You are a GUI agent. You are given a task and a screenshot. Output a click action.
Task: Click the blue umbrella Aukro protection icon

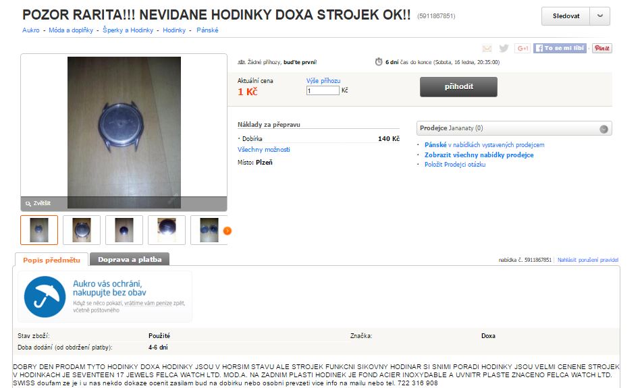(x=45, y=297)
